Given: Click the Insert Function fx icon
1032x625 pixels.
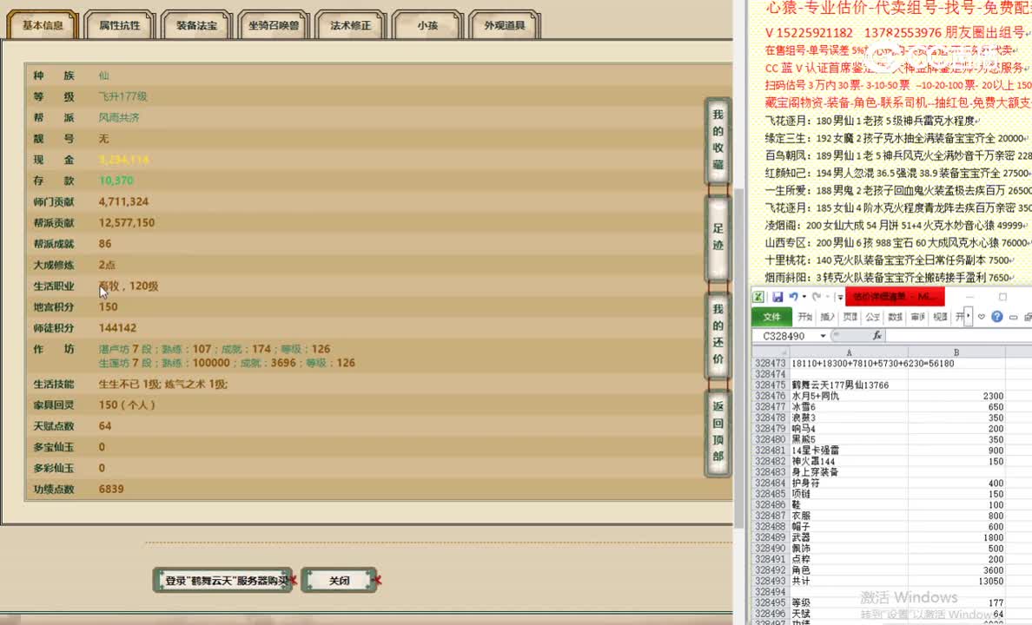Looking at the screenshot, I should tap(877, 336).
